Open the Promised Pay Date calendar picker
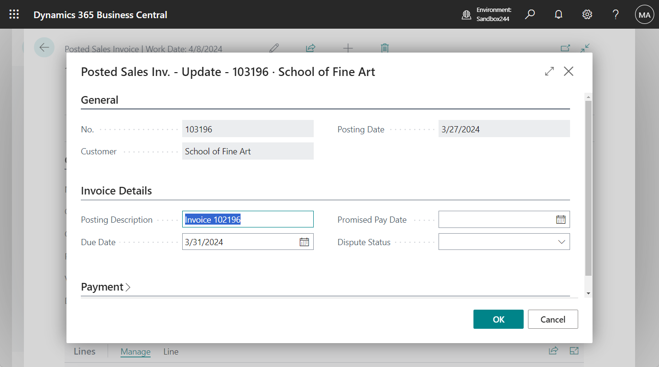 point(560,219)
